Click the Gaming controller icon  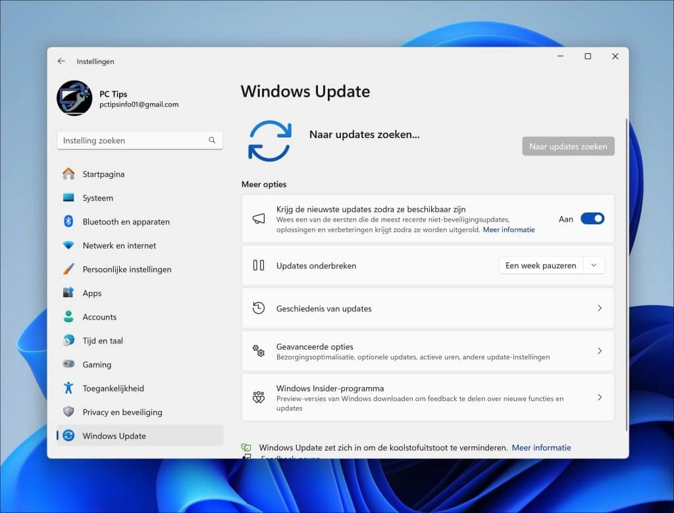[x=68, y=364]
